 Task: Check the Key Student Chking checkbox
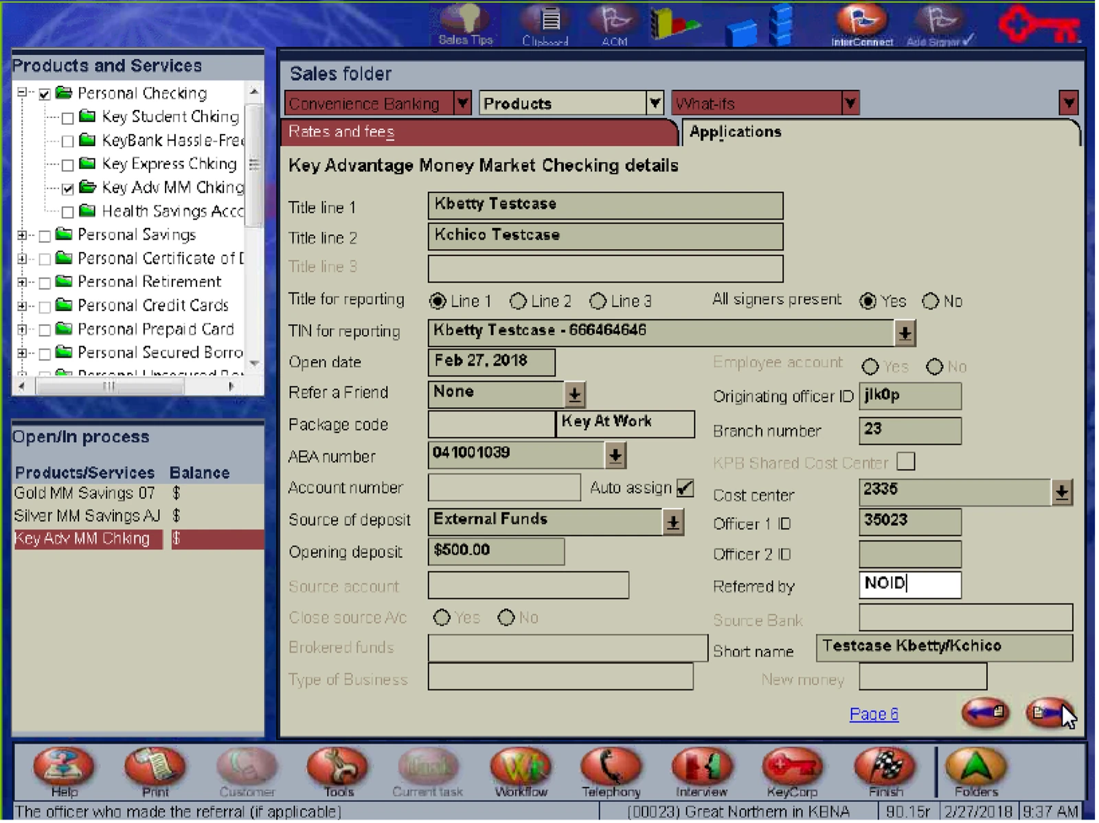point(67,118)
